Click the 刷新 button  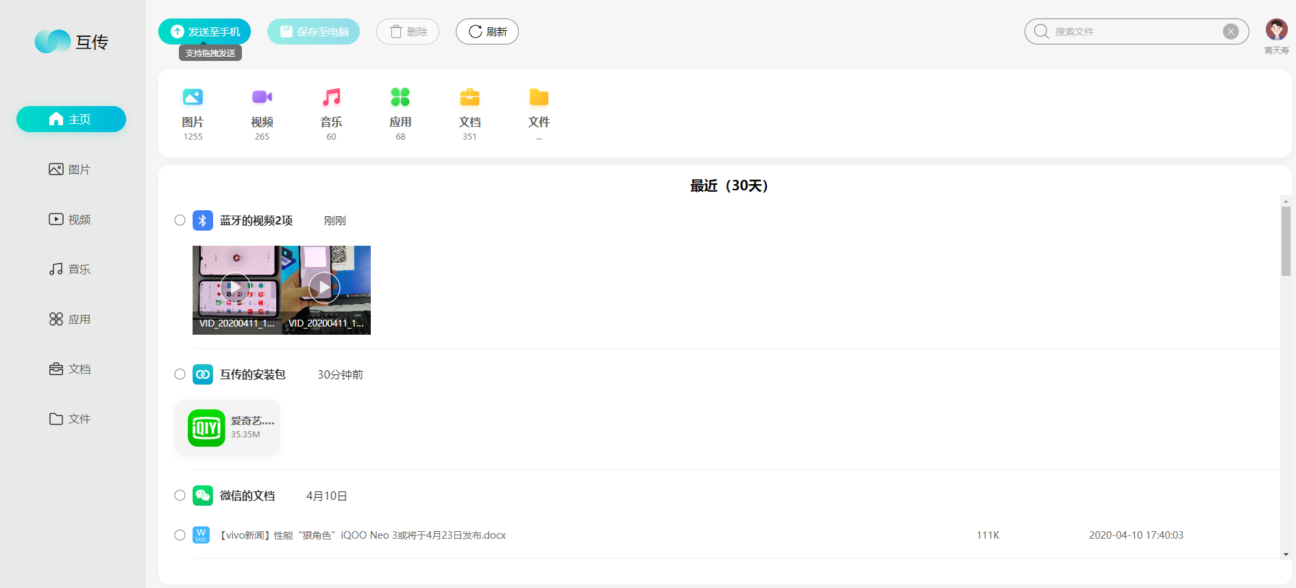[x=487, y=31]
